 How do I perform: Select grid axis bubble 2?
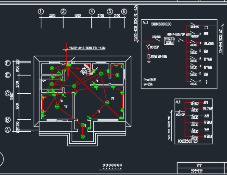(63, 12)
